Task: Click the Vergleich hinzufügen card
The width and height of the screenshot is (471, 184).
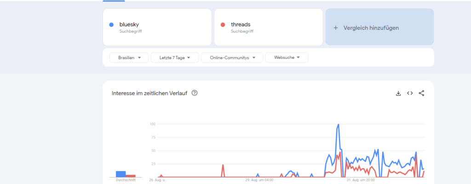Action: pyautogui.click(x=379, y=28)
